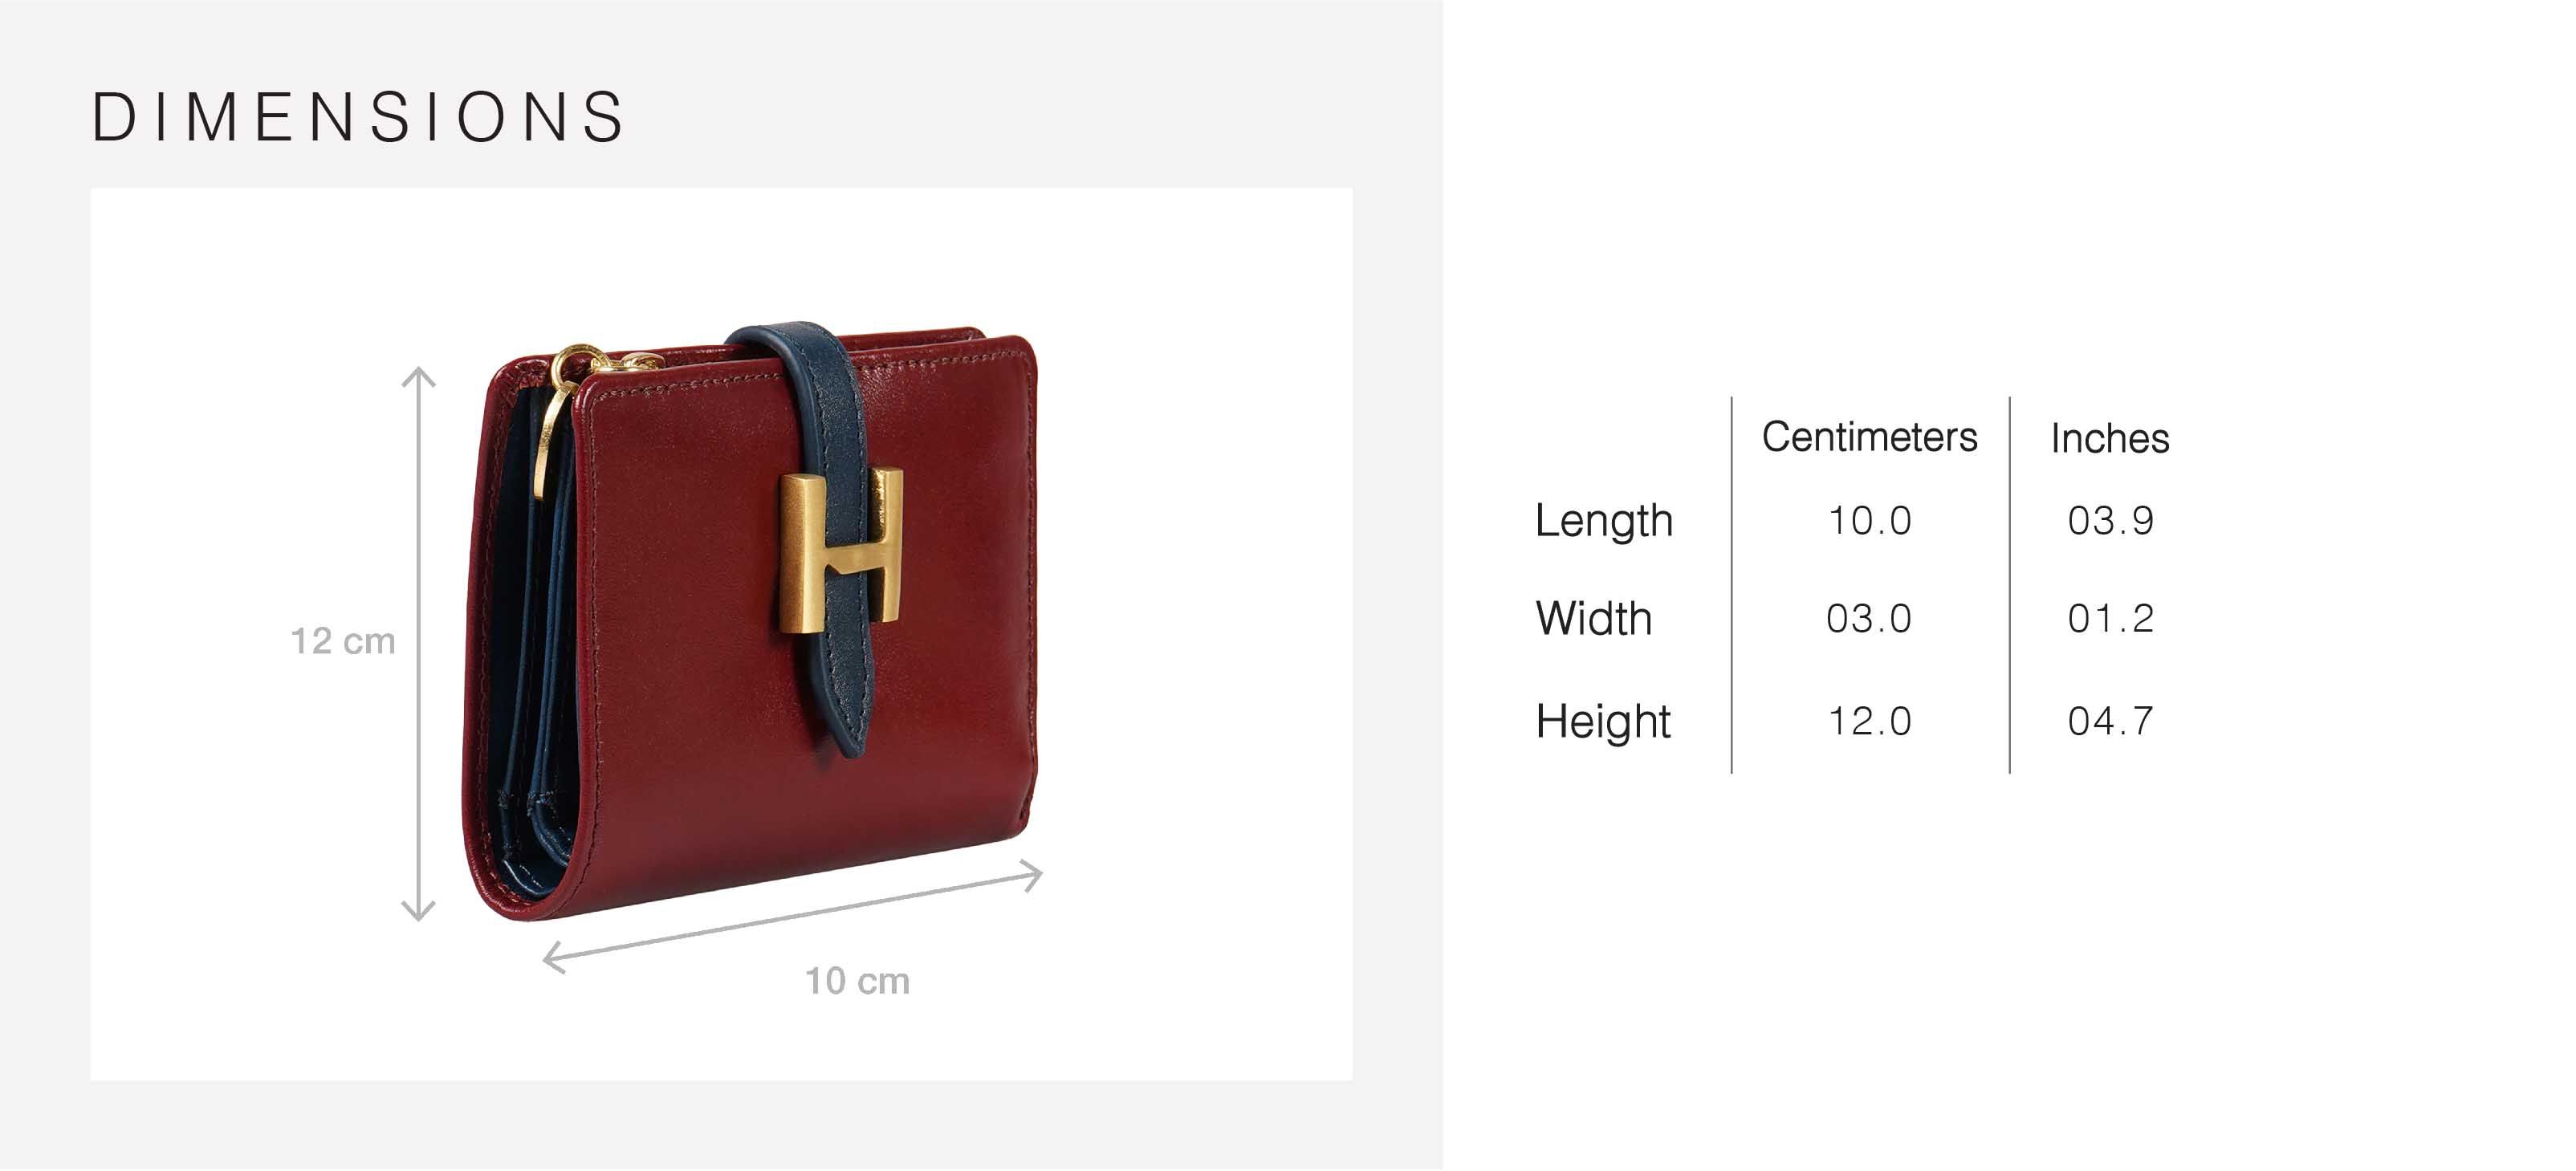2576x1171 pixels.
Task: Select the DIMENSIONS heading
Action: coord(358,117)
